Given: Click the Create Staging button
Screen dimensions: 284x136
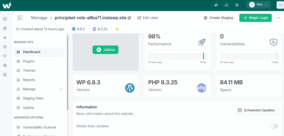Looking at the screenshot, I should (x=218, y=18).
